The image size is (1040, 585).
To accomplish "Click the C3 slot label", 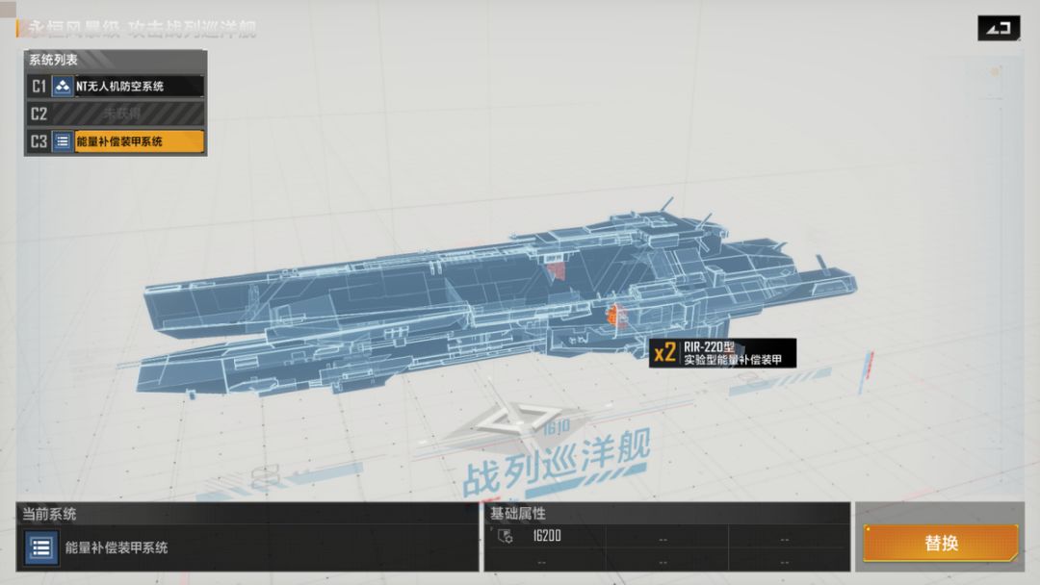I will point(39,141).
